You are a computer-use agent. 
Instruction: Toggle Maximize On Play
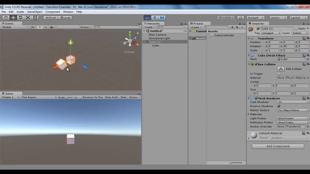click(x=93, y=97)
